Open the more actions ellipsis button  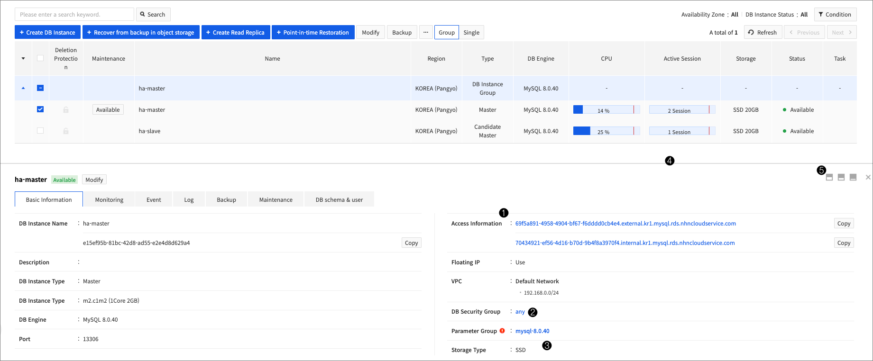(x=426, y=32)
